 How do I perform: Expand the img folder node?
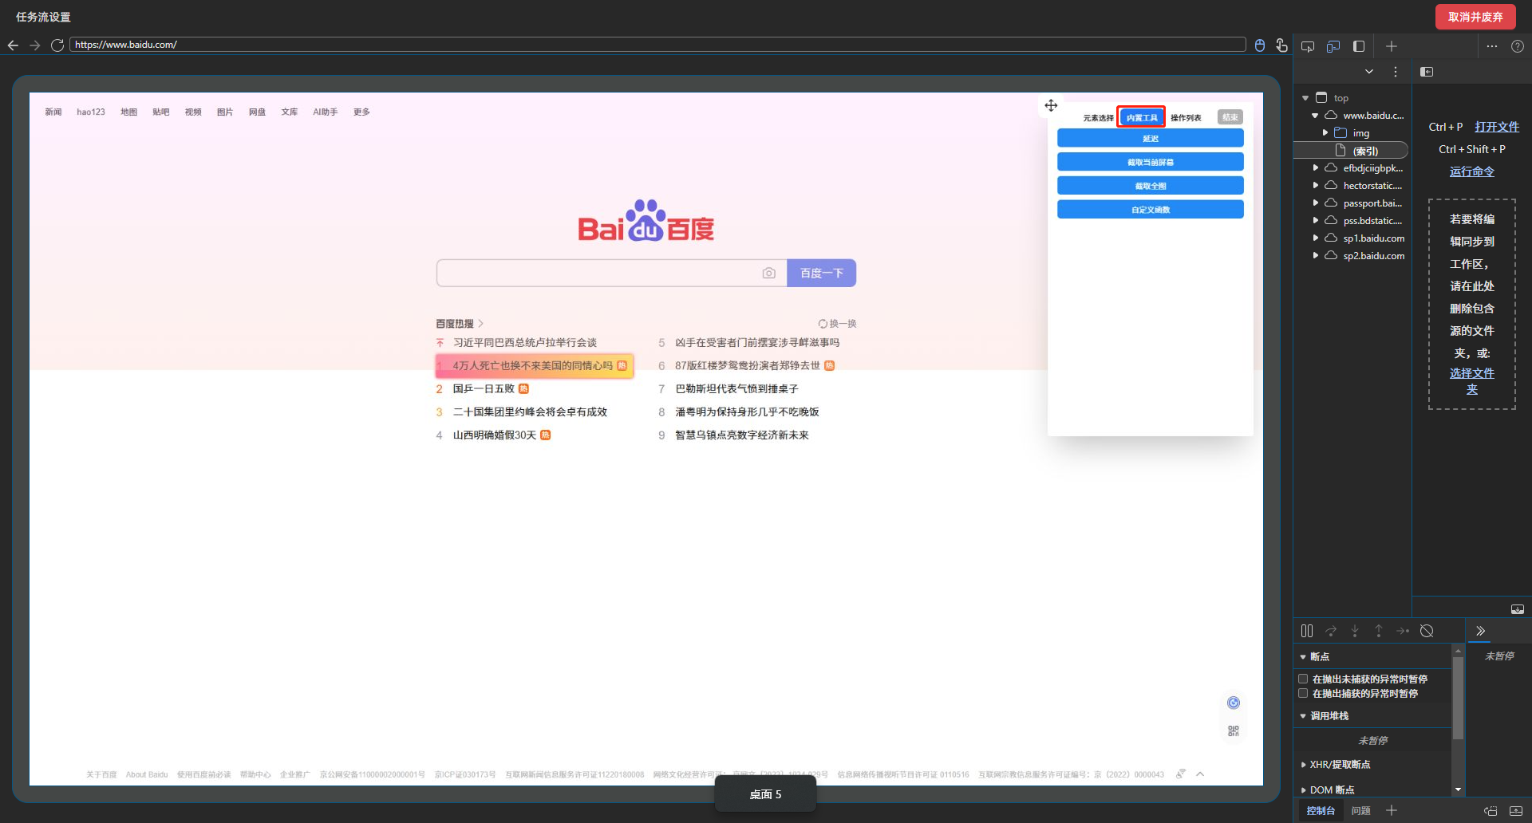[1325, 133]
